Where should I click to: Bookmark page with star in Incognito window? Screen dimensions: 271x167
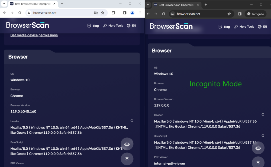point(229,14)
